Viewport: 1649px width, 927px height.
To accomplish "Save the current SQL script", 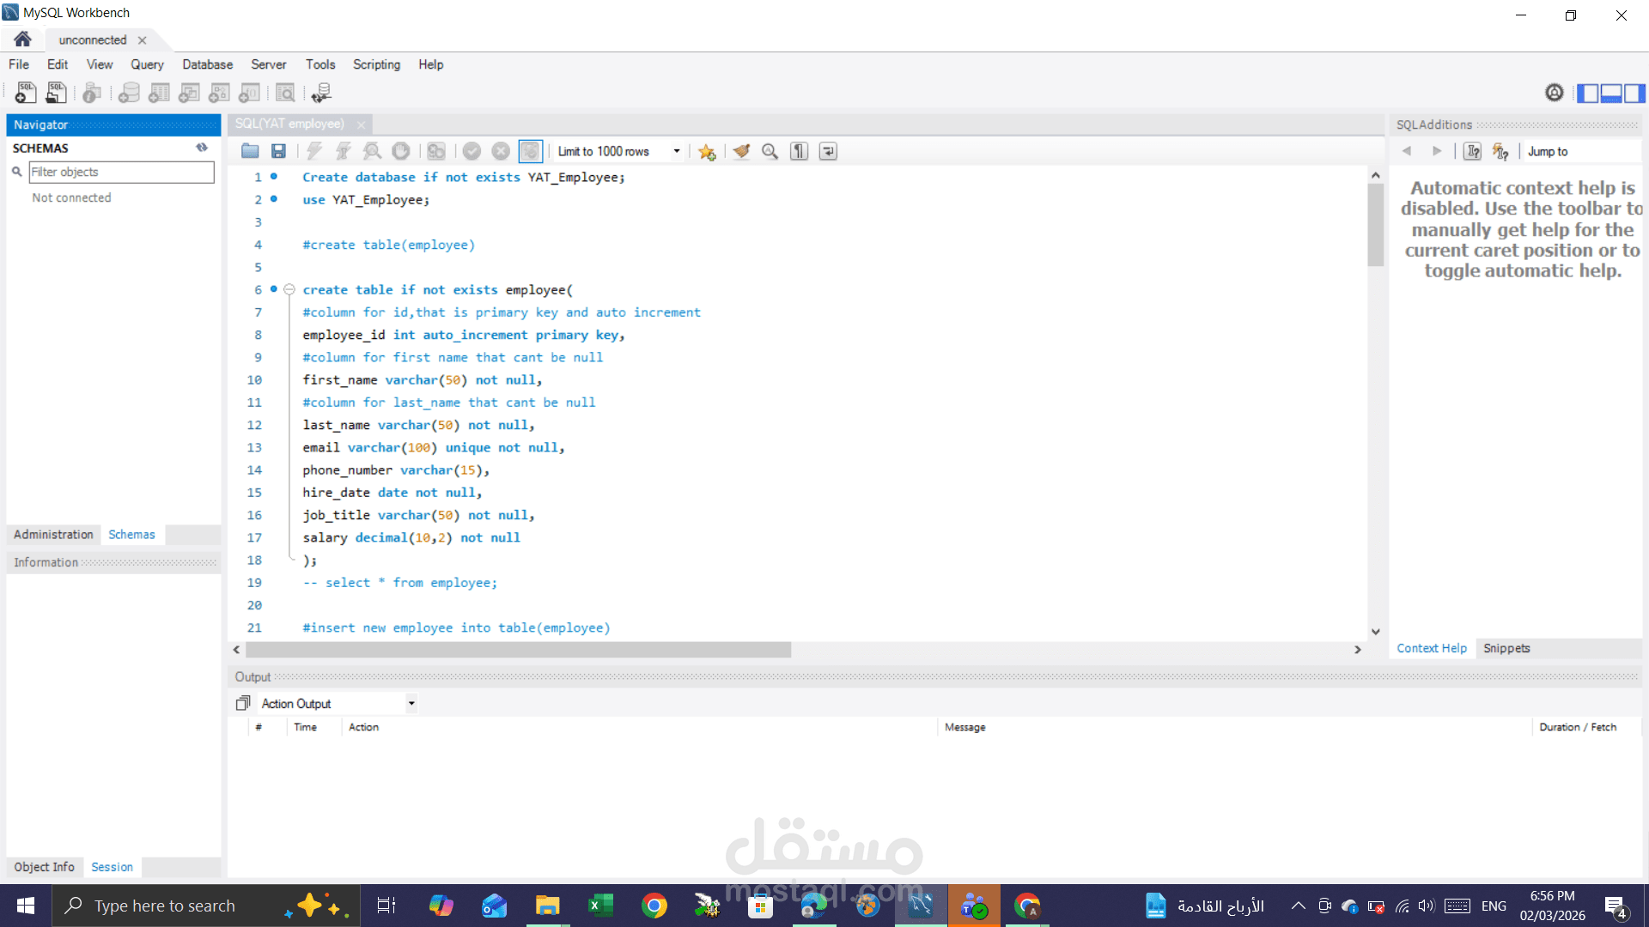I will [278, 151].
